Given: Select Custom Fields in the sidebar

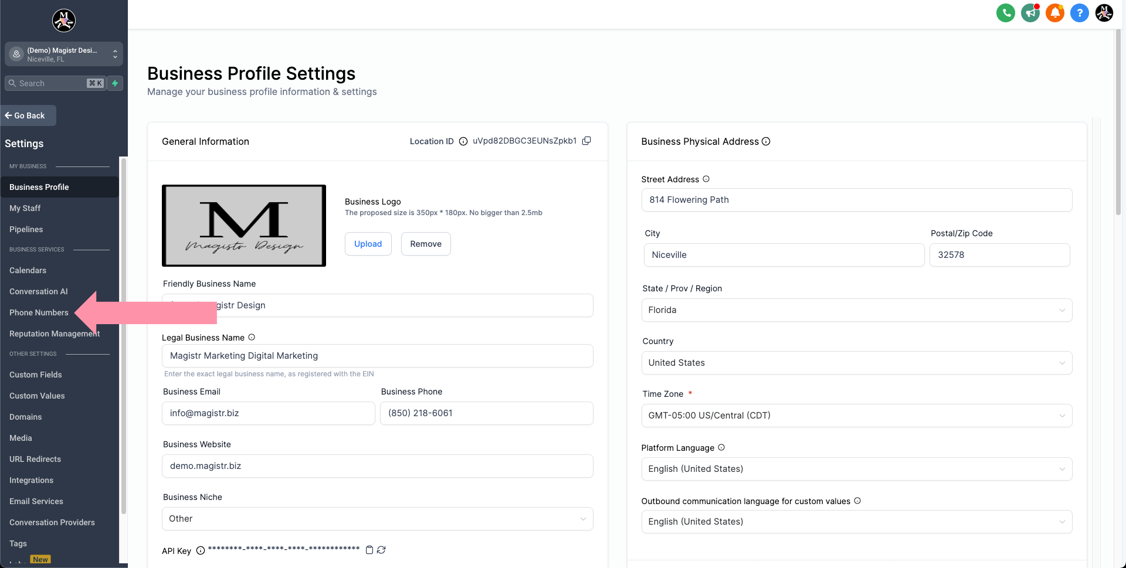Looking at the screenshot, I should pos(35,375).
